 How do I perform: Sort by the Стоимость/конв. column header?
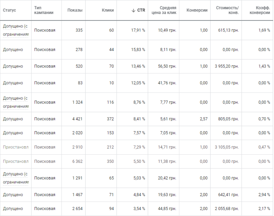[x=227, y=10]
